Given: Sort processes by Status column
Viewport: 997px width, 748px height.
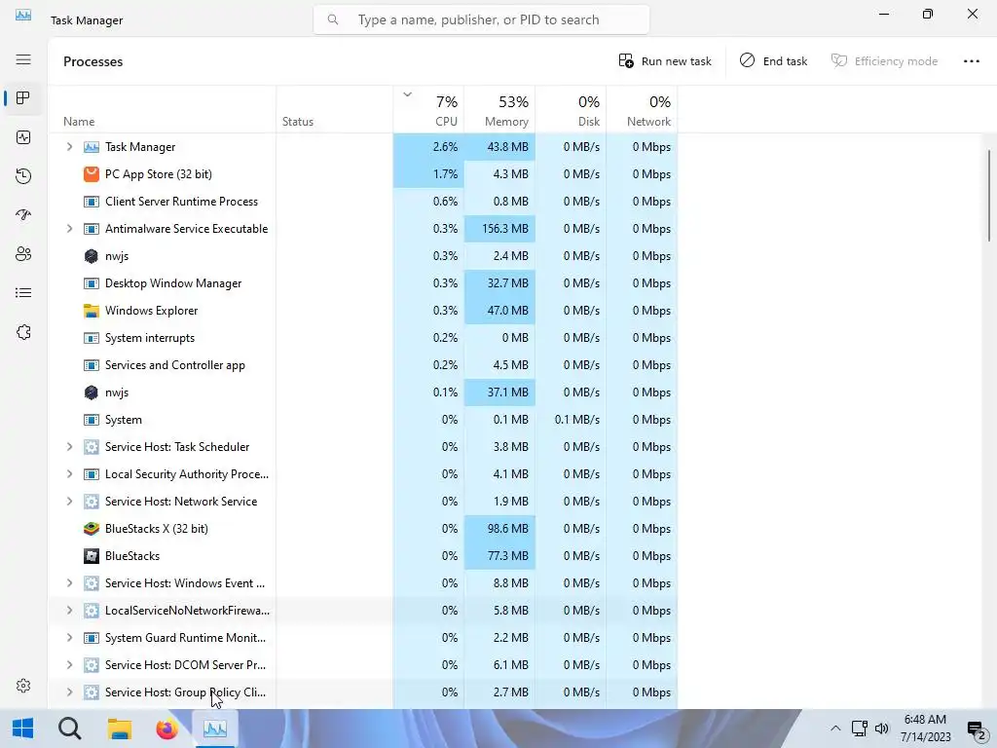Looking at the screenshot, I should (335, 109).
